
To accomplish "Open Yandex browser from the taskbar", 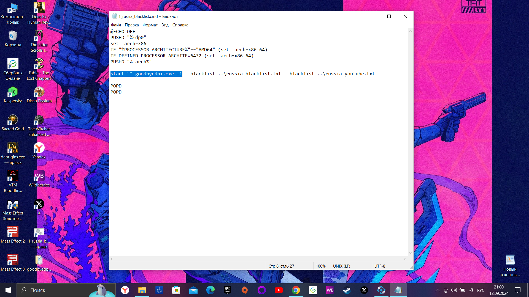I will point(125,290).
